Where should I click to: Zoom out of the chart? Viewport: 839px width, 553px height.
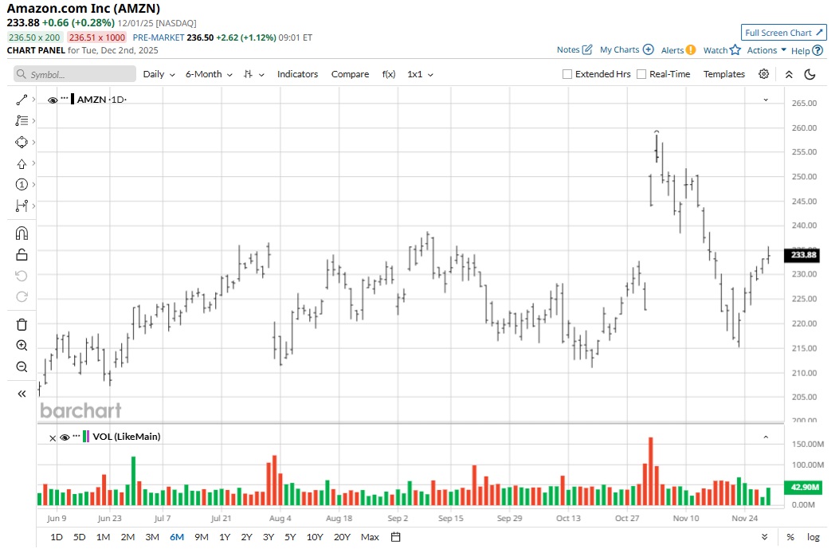pos(22,367)
